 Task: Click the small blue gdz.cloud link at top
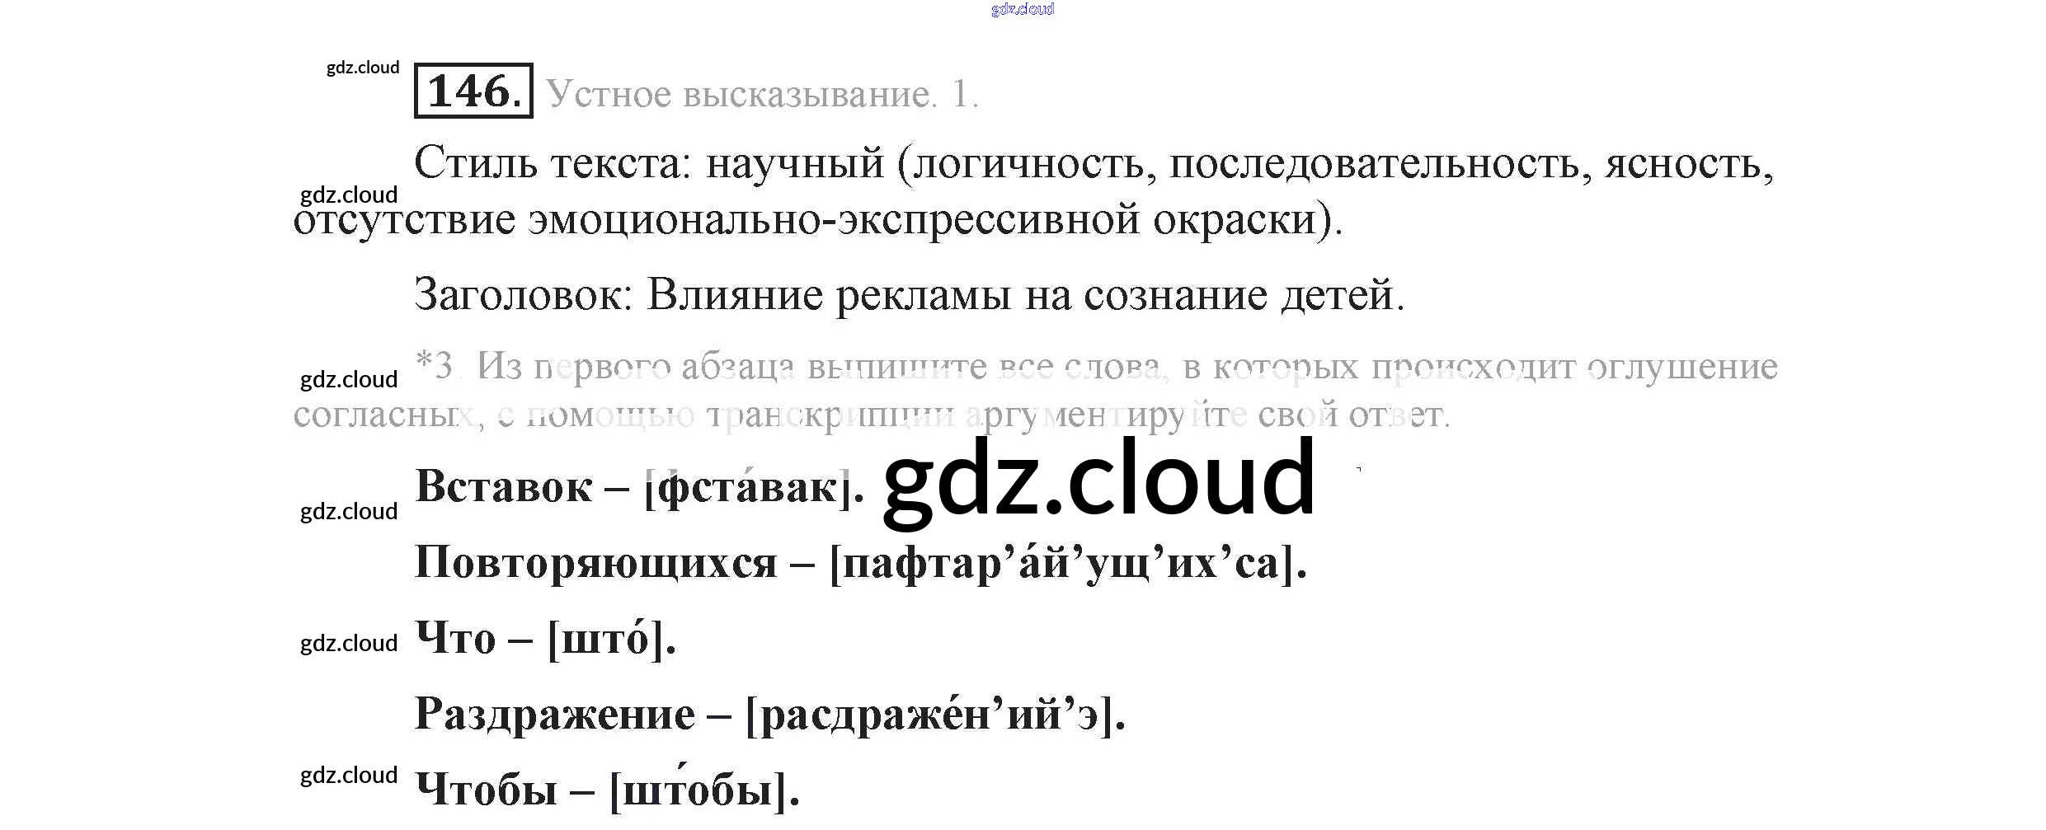tap(1022, 9)
